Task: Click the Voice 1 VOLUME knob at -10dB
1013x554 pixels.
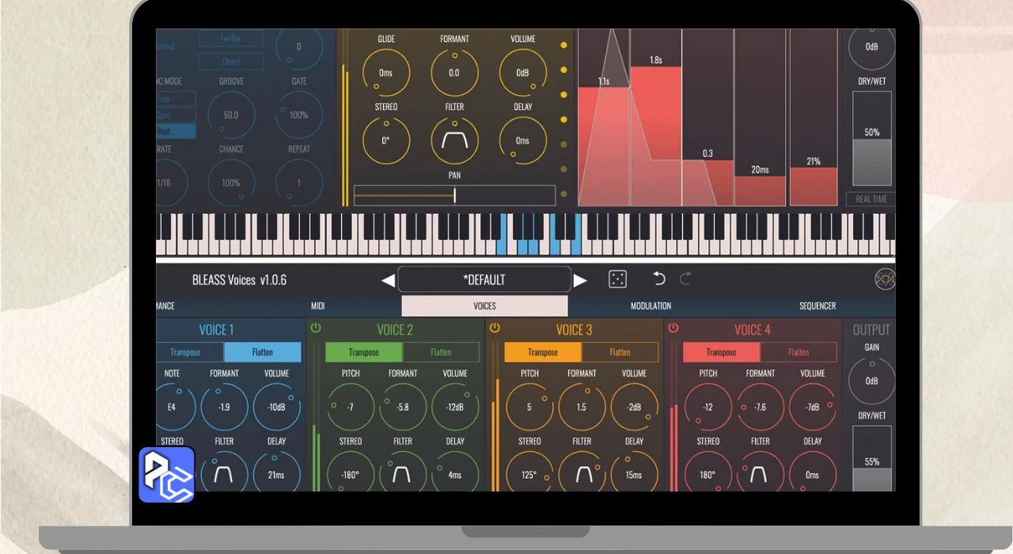Action: (x=276, y=407)
